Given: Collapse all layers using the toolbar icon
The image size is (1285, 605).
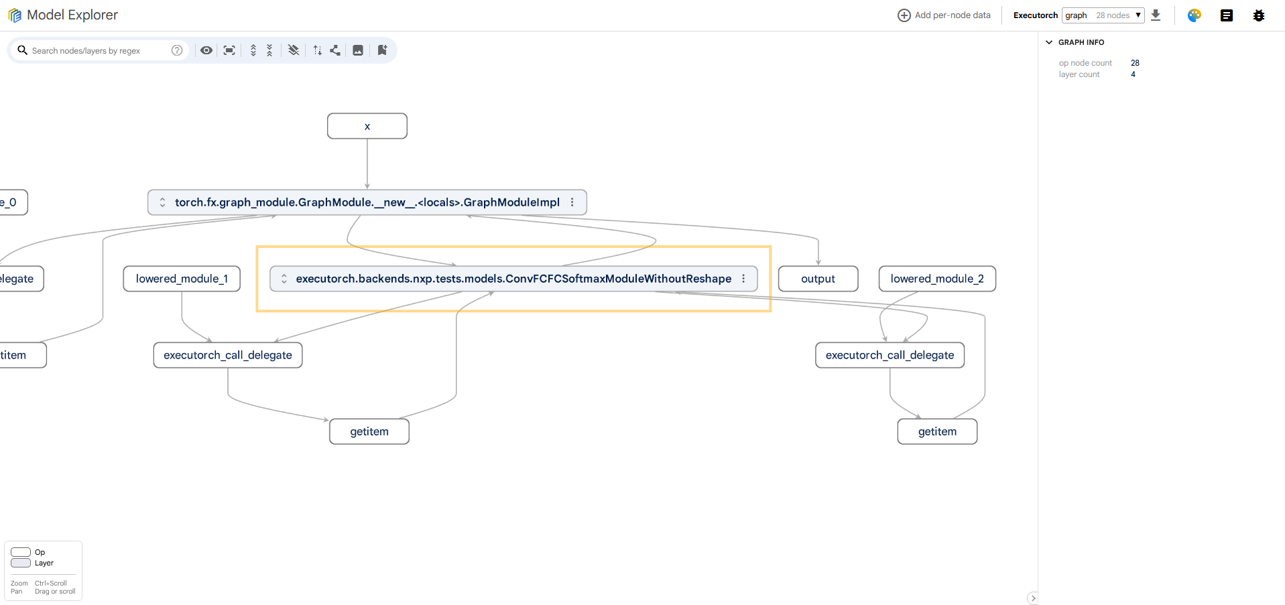Looking at the screenshot, I should 269,50.
